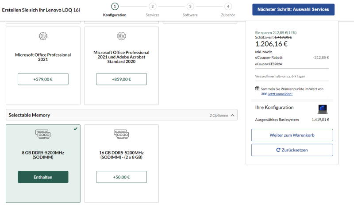This screenshot has width=354, height=205.
Task: Select the 8 GB DDR5-5200MHz (SODIMM) card title
Action: (43, 155)
